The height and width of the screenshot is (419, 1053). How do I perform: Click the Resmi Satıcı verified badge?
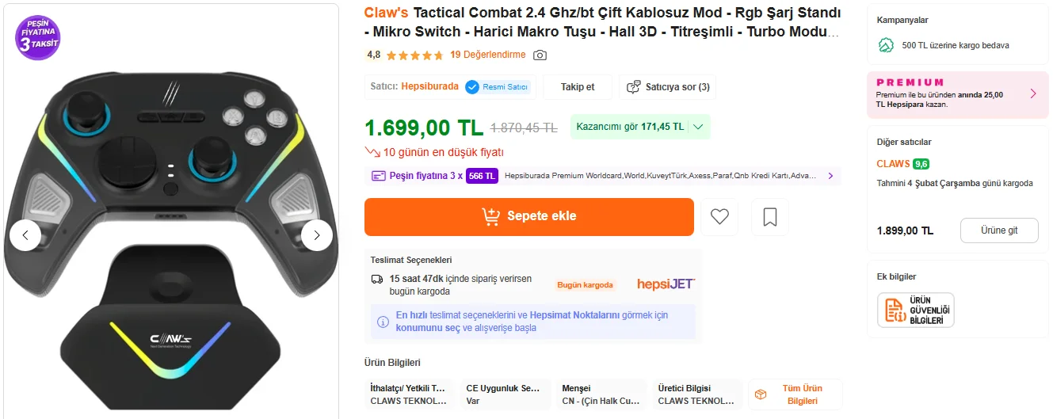coord(498,87)
